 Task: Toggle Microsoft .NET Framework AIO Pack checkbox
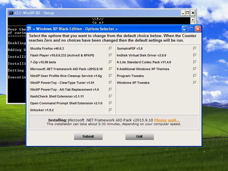coord(111,69)
